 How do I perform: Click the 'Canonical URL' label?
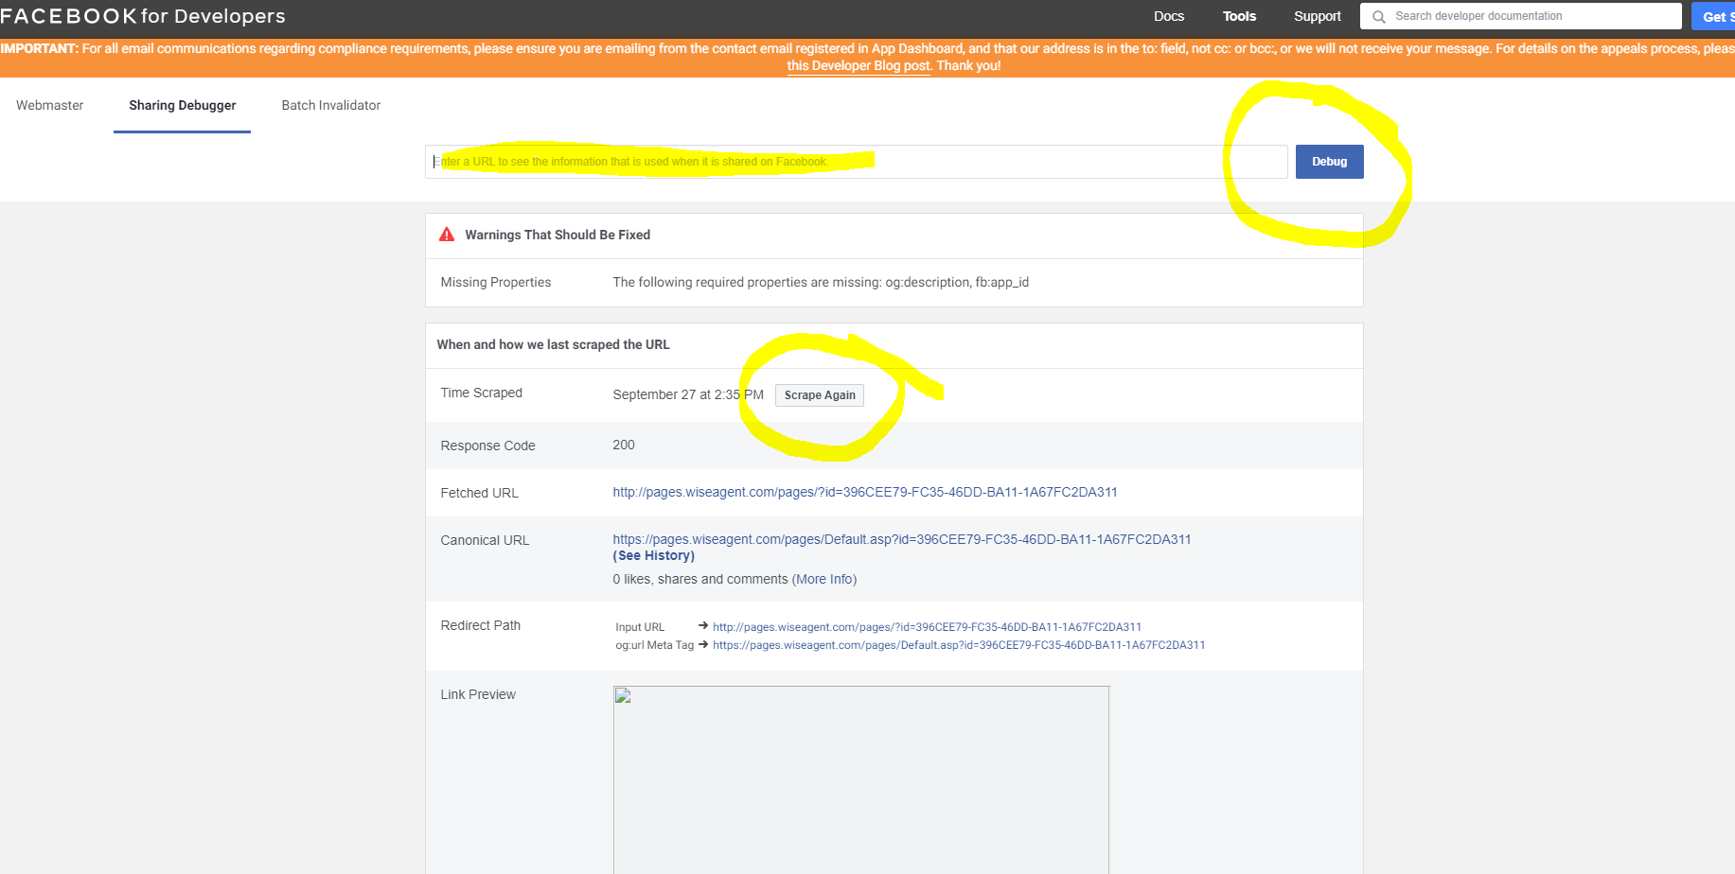pos(485,540)
